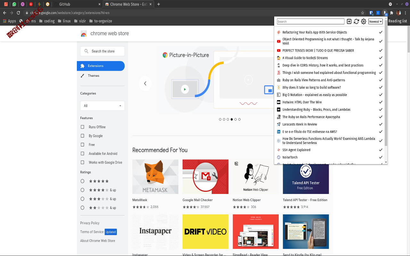Open the Talend API Tester card
This screenshot has width=410, height=256.
pos(306,184)
